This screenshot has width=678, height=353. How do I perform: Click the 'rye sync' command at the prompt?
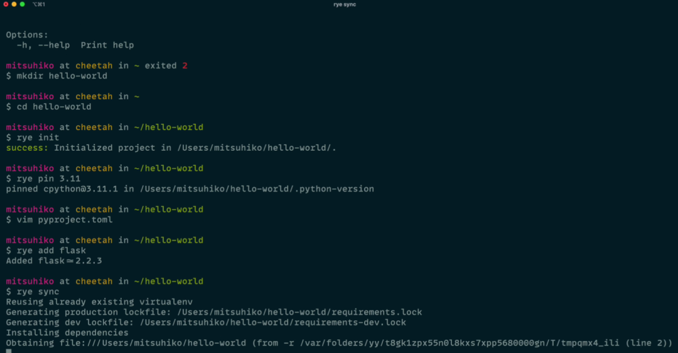(x=38, y=291)
